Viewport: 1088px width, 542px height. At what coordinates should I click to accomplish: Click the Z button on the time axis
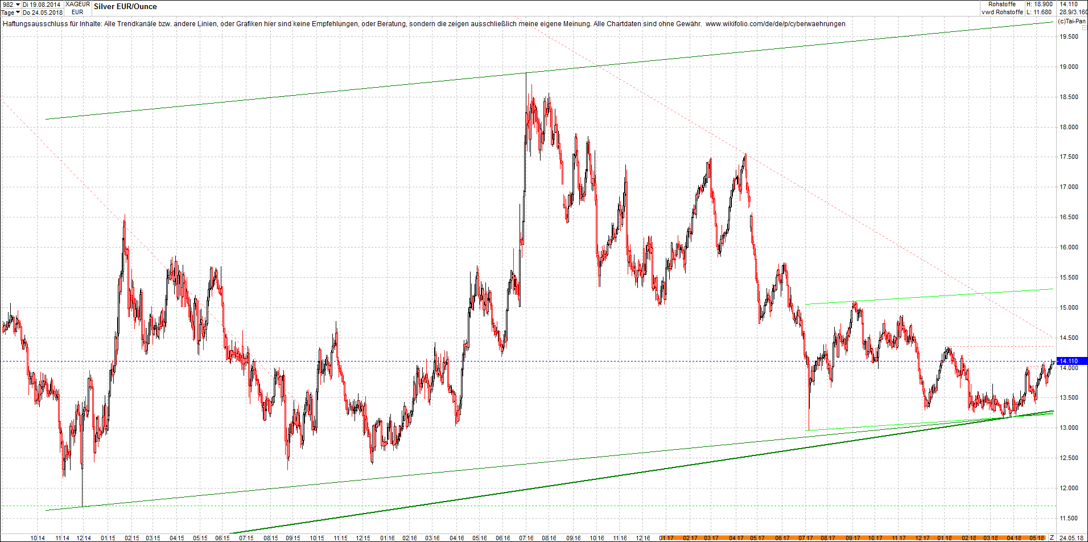pos(1052,537)
